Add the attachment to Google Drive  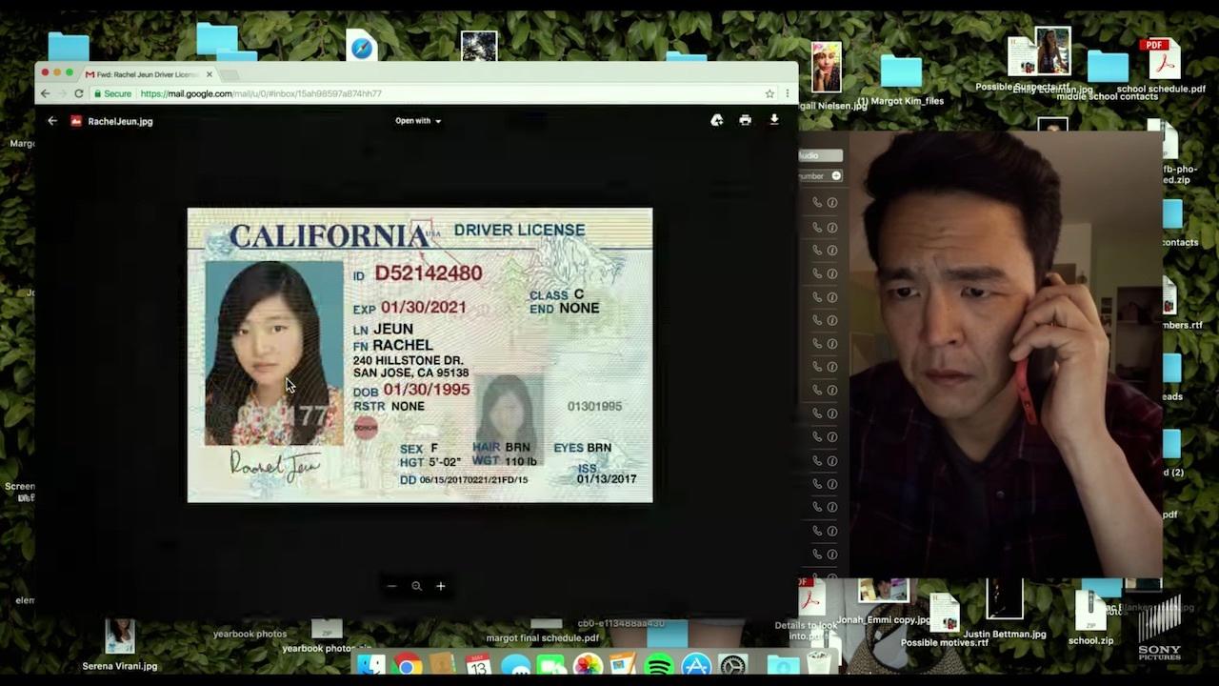(716, 120)
